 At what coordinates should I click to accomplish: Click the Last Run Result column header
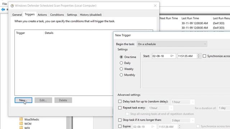[x=221, y=18]
